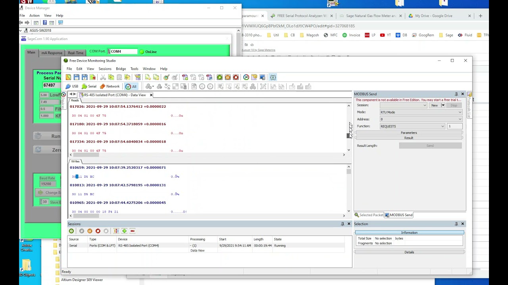The height and width of the screenshot is (285, 508).
Task: Expand the Result section
Action: tap(409, 138)
